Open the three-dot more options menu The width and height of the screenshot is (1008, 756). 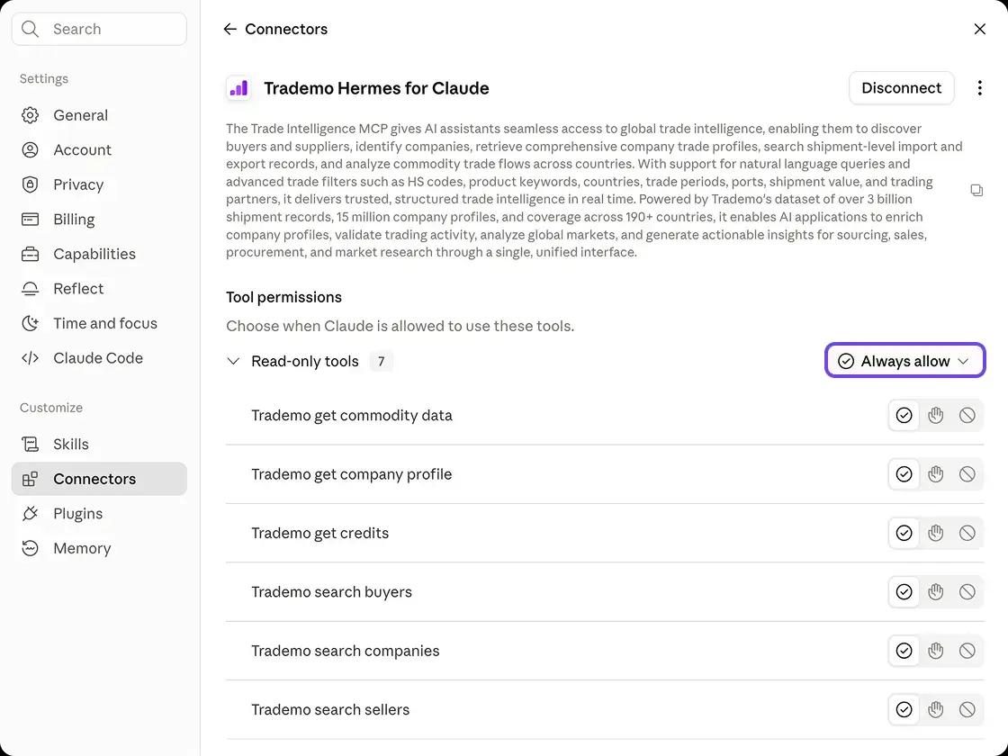980,88
